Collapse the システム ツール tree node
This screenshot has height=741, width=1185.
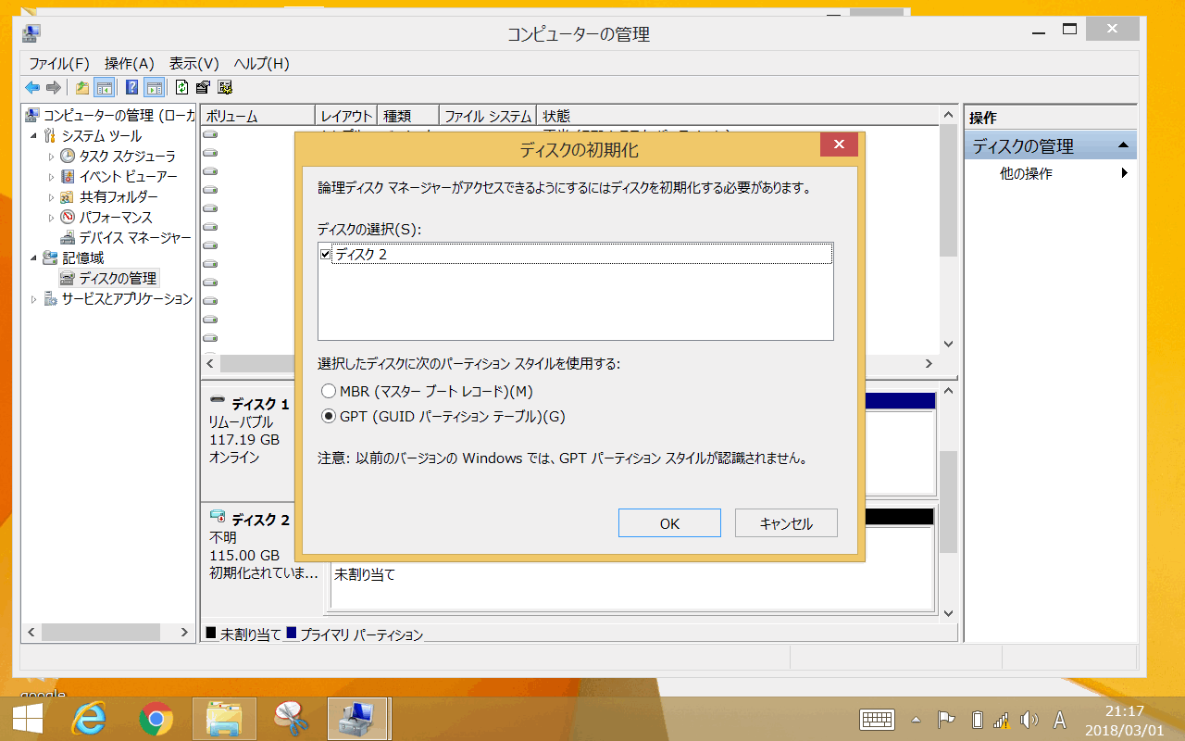pyautogui.click(x=35, y=136)
